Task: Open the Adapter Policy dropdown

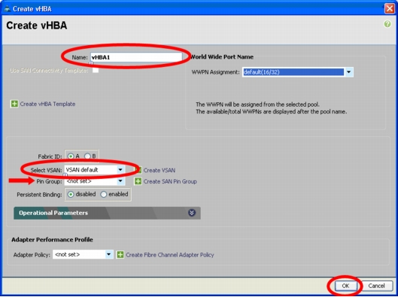Action: tap(108, 254)
